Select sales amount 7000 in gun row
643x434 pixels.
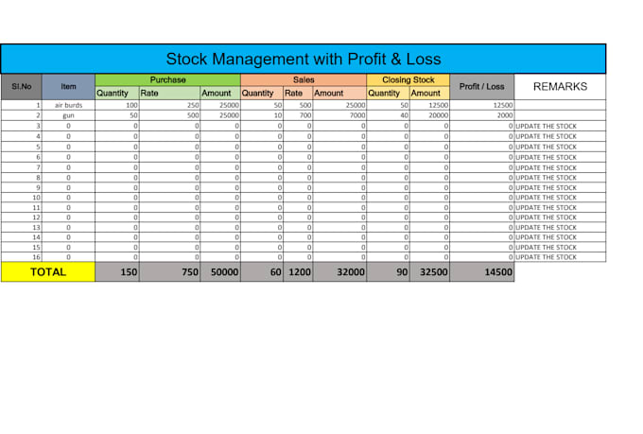(339, 115)
